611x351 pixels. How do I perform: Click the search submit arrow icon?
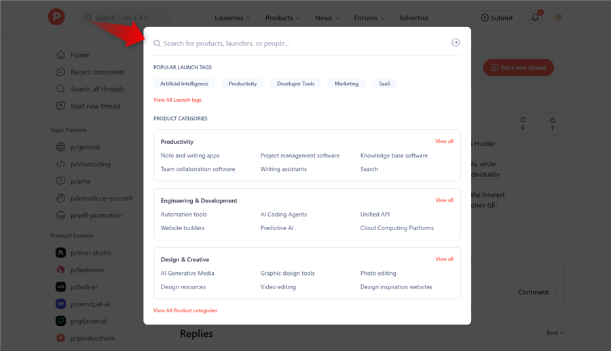pyautogui.click(x=456, y=43)
